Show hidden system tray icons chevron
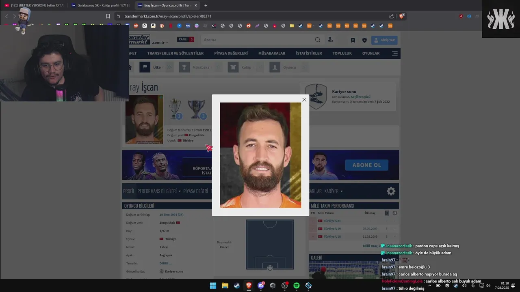Image resolution: width=520 pixels, height=292 pixels. [x=430, y=286]
